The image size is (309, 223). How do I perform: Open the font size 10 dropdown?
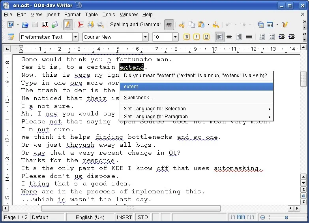(x=175, y=37)
